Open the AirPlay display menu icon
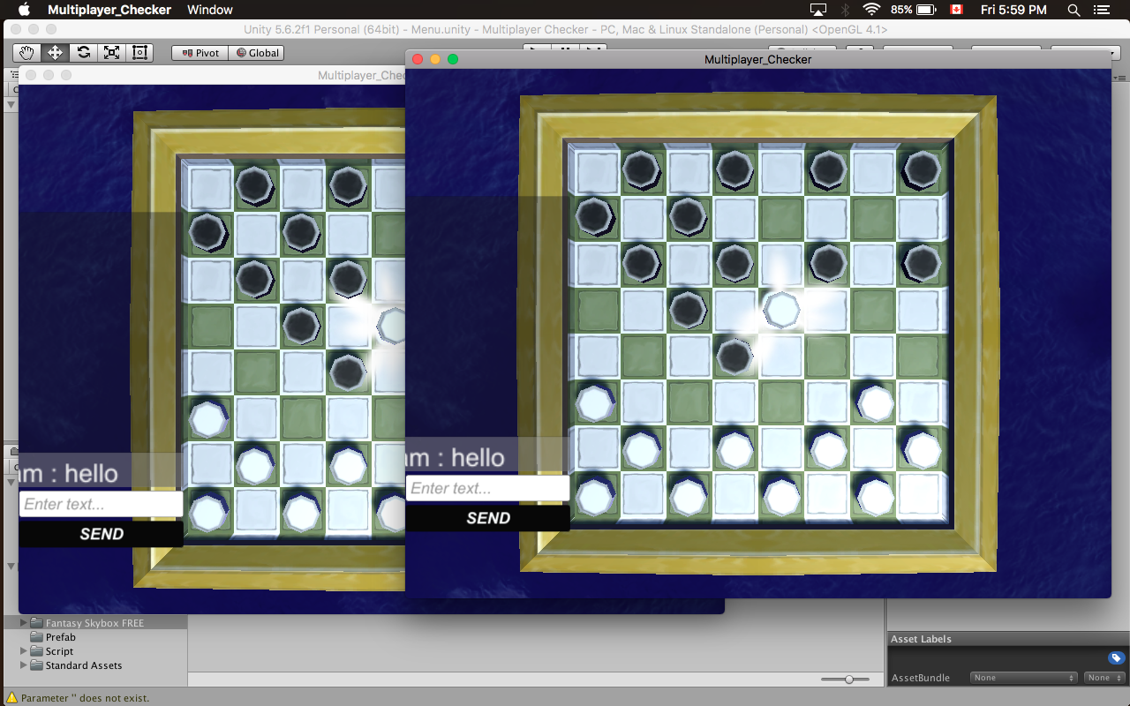 [818, 10]
